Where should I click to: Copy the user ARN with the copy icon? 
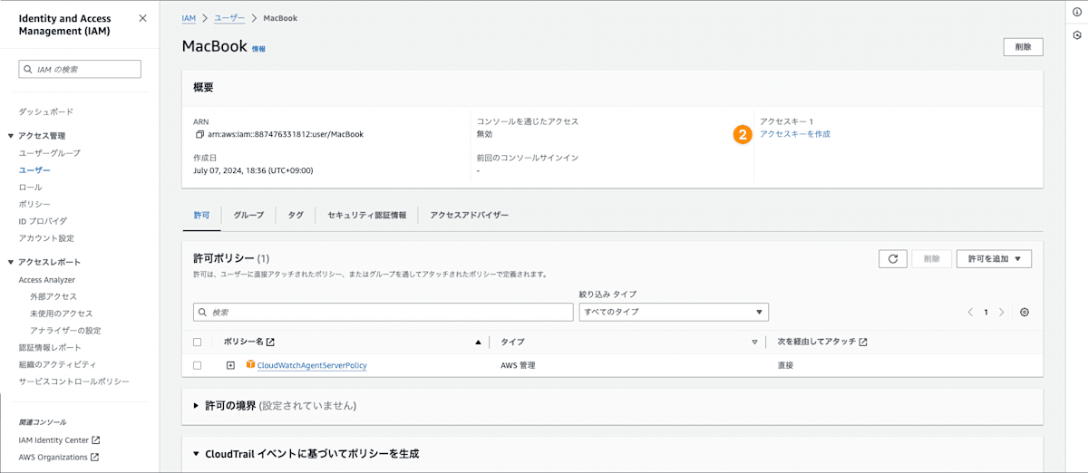tap(199, 134)
